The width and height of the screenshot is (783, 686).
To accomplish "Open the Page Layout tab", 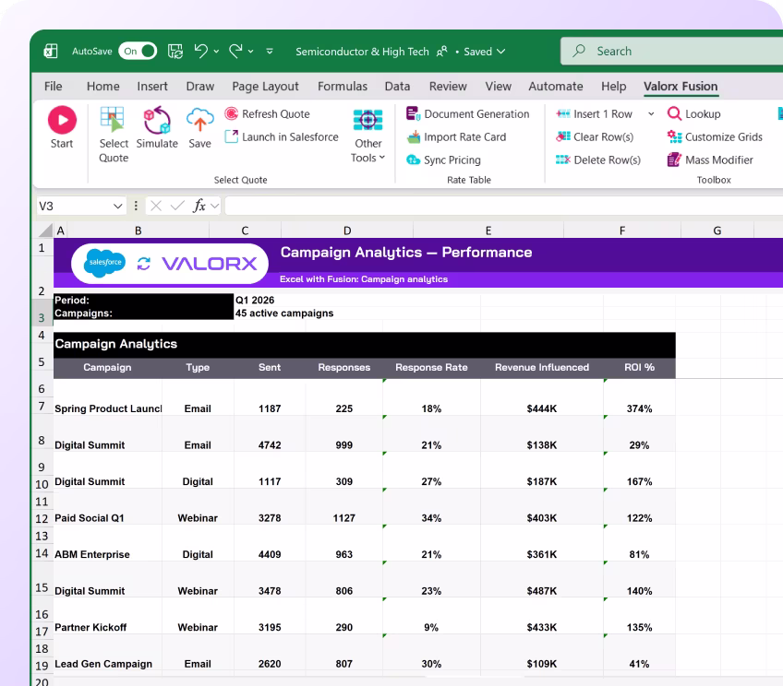I will (x=265, y=87).
